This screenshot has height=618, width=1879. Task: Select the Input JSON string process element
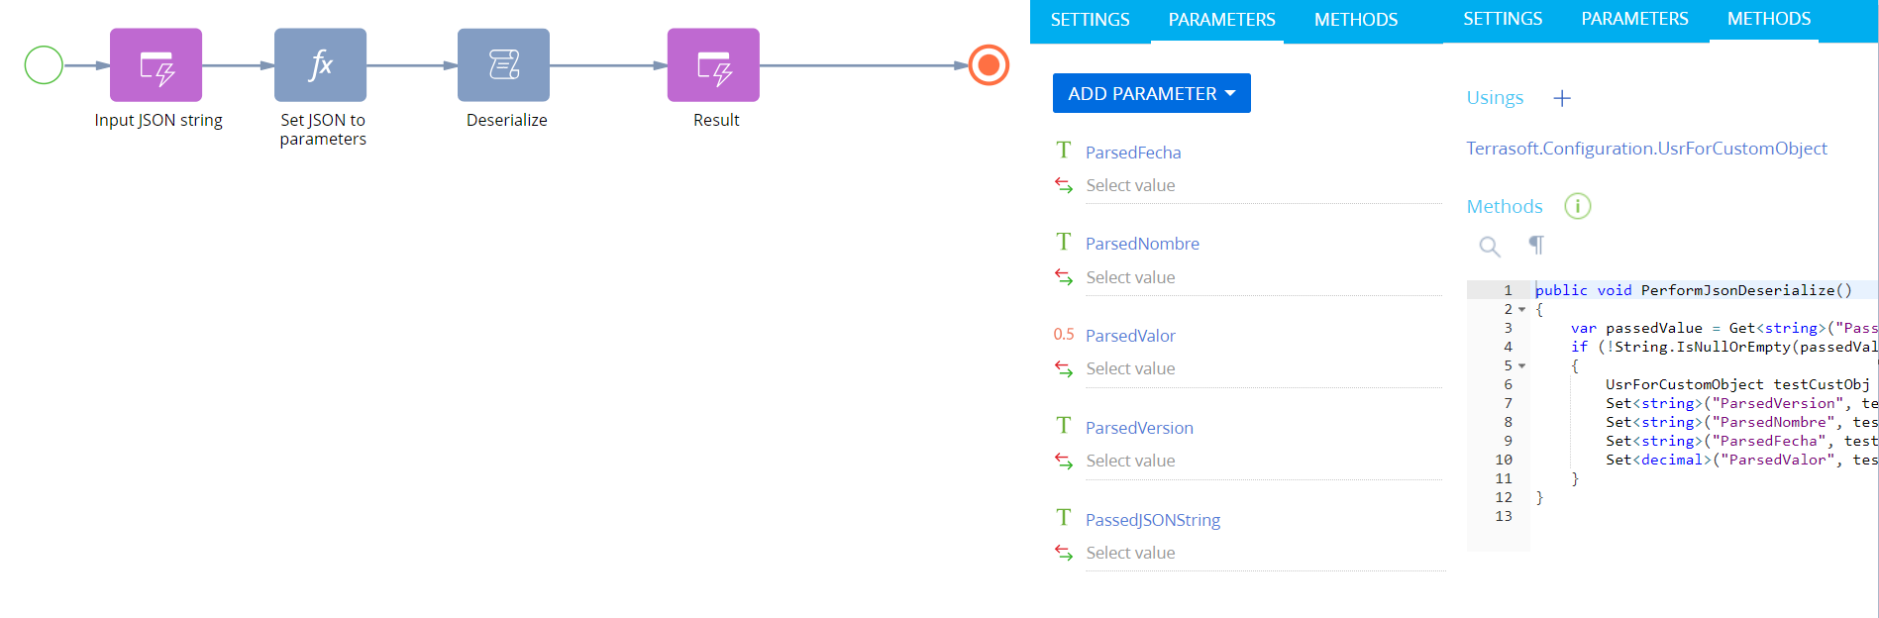point(156,65)
